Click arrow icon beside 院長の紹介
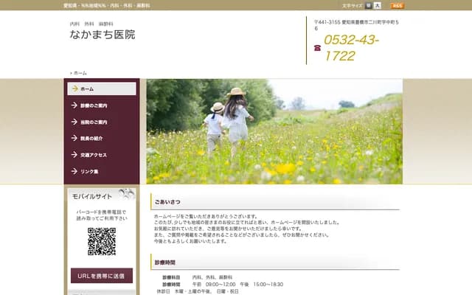This screenshot has height=295, width=472. click(74, 139)
